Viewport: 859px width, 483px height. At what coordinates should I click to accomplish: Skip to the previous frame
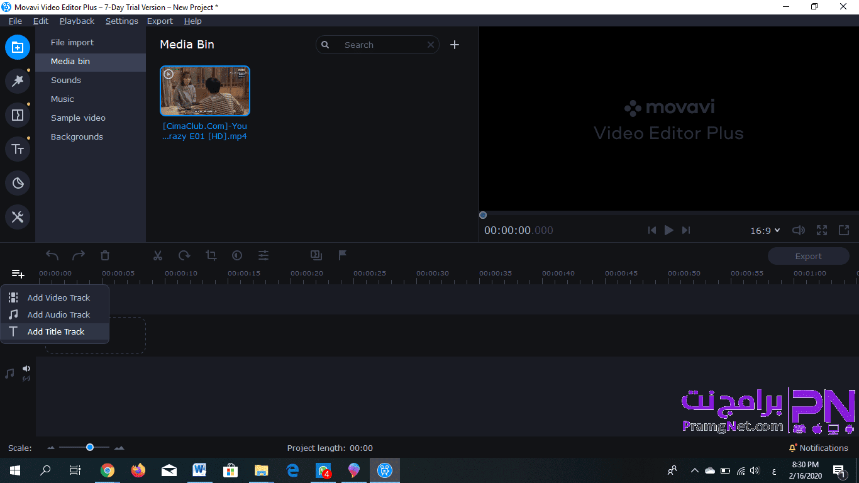pyautogui.click(x=652, y=230)
